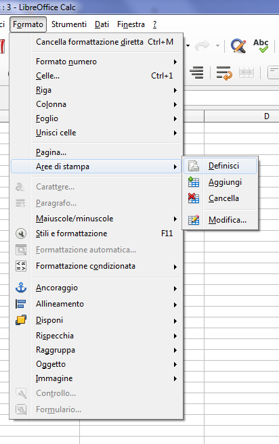
Task: Expand the Oggetto submenu
Action: point(96,364)
